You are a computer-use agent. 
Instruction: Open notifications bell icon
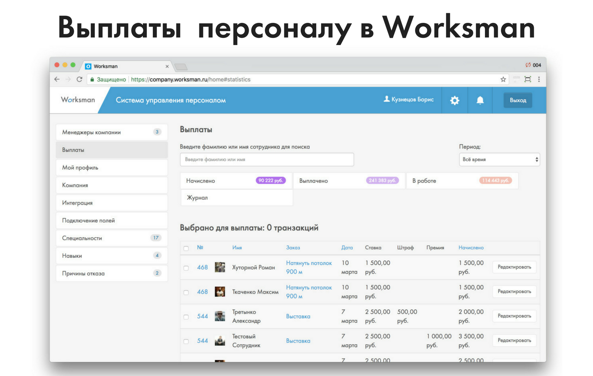pyautogui.click(x=480, y=100)
